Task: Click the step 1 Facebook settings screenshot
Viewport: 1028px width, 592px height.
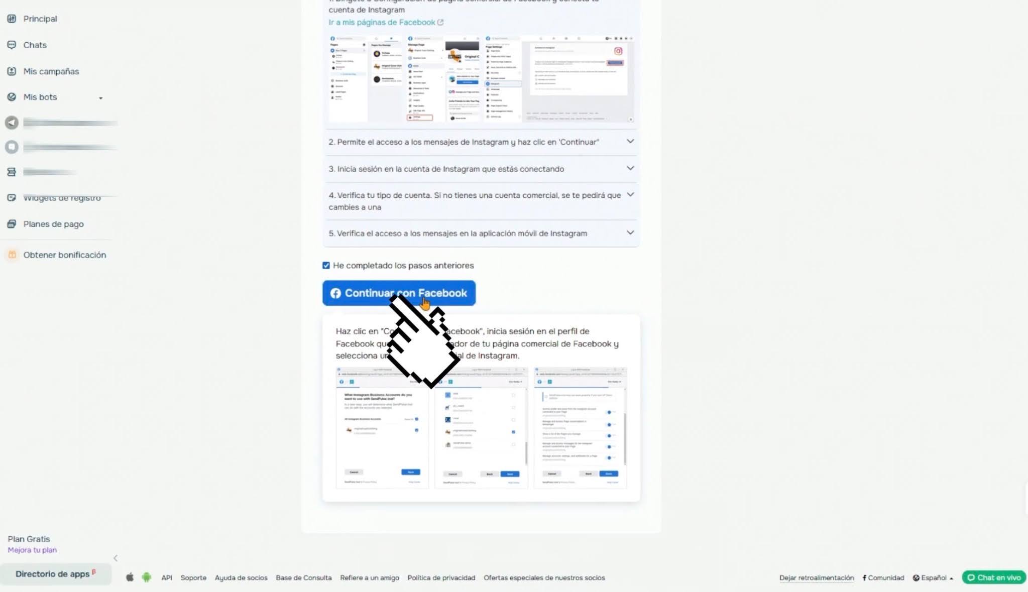Action: point(481,78)
